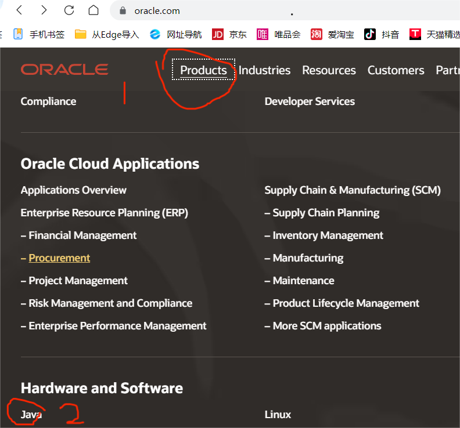The height and width of the screenshot is (428, 460).
Task: Open the Industries menu
Action: (264, 70)
